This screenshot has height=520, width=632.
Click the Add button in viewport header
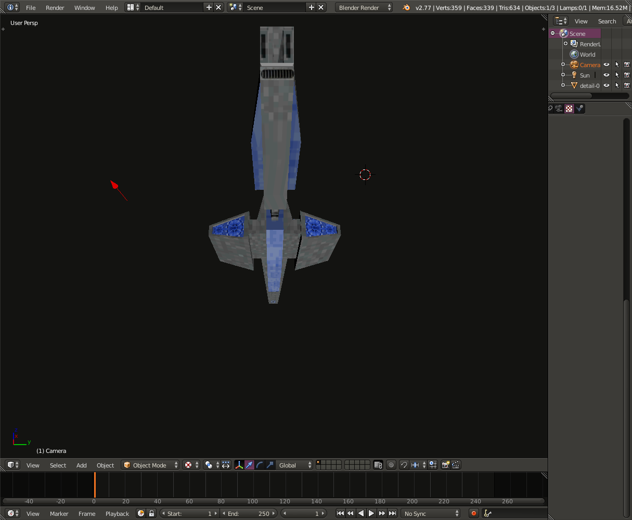[x=82, y=465]
